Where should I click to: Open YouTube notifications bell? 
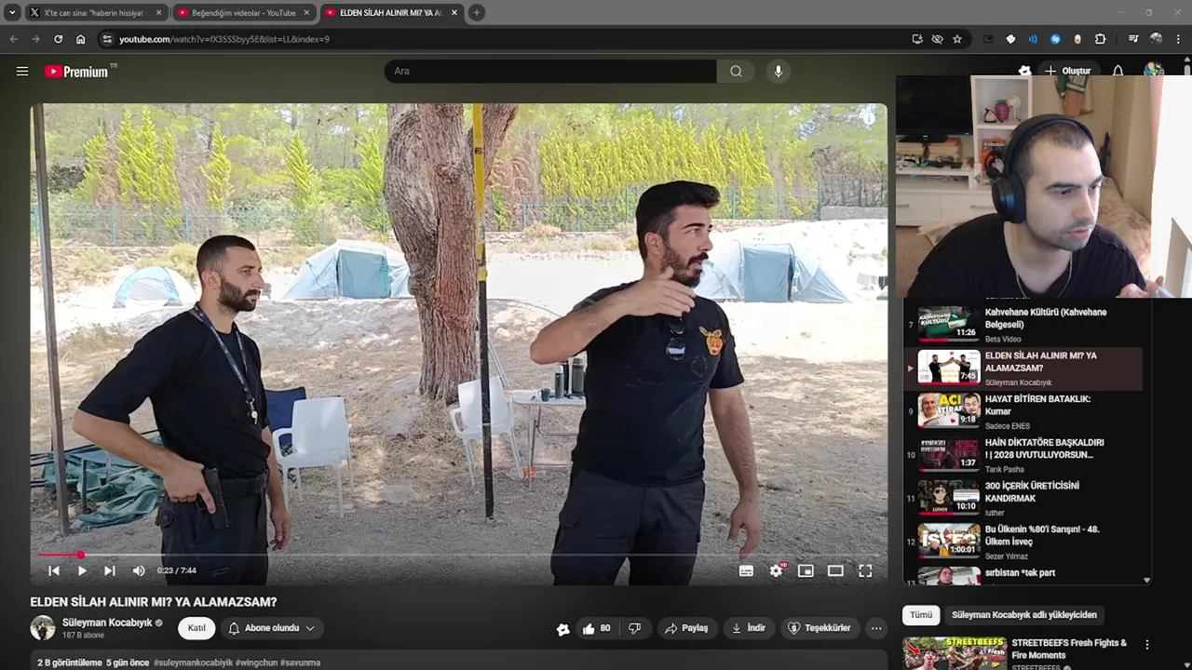coord(1117,71)
